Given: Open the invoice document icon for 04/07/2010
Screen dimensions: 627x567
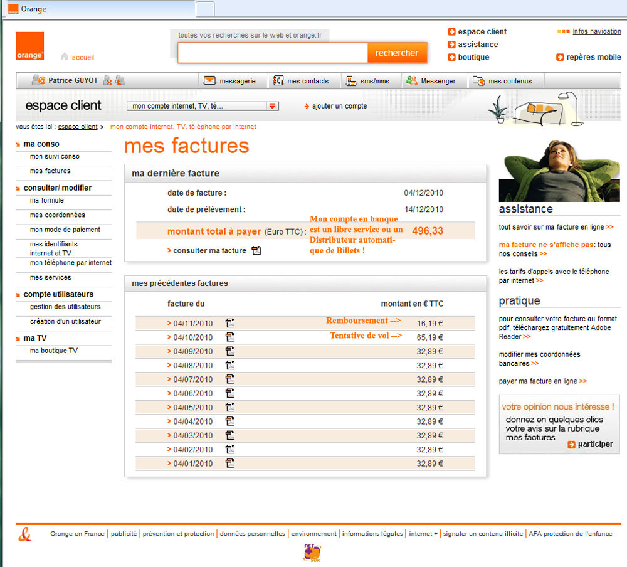Looking at the screenshot, I should tap(230, 379).
